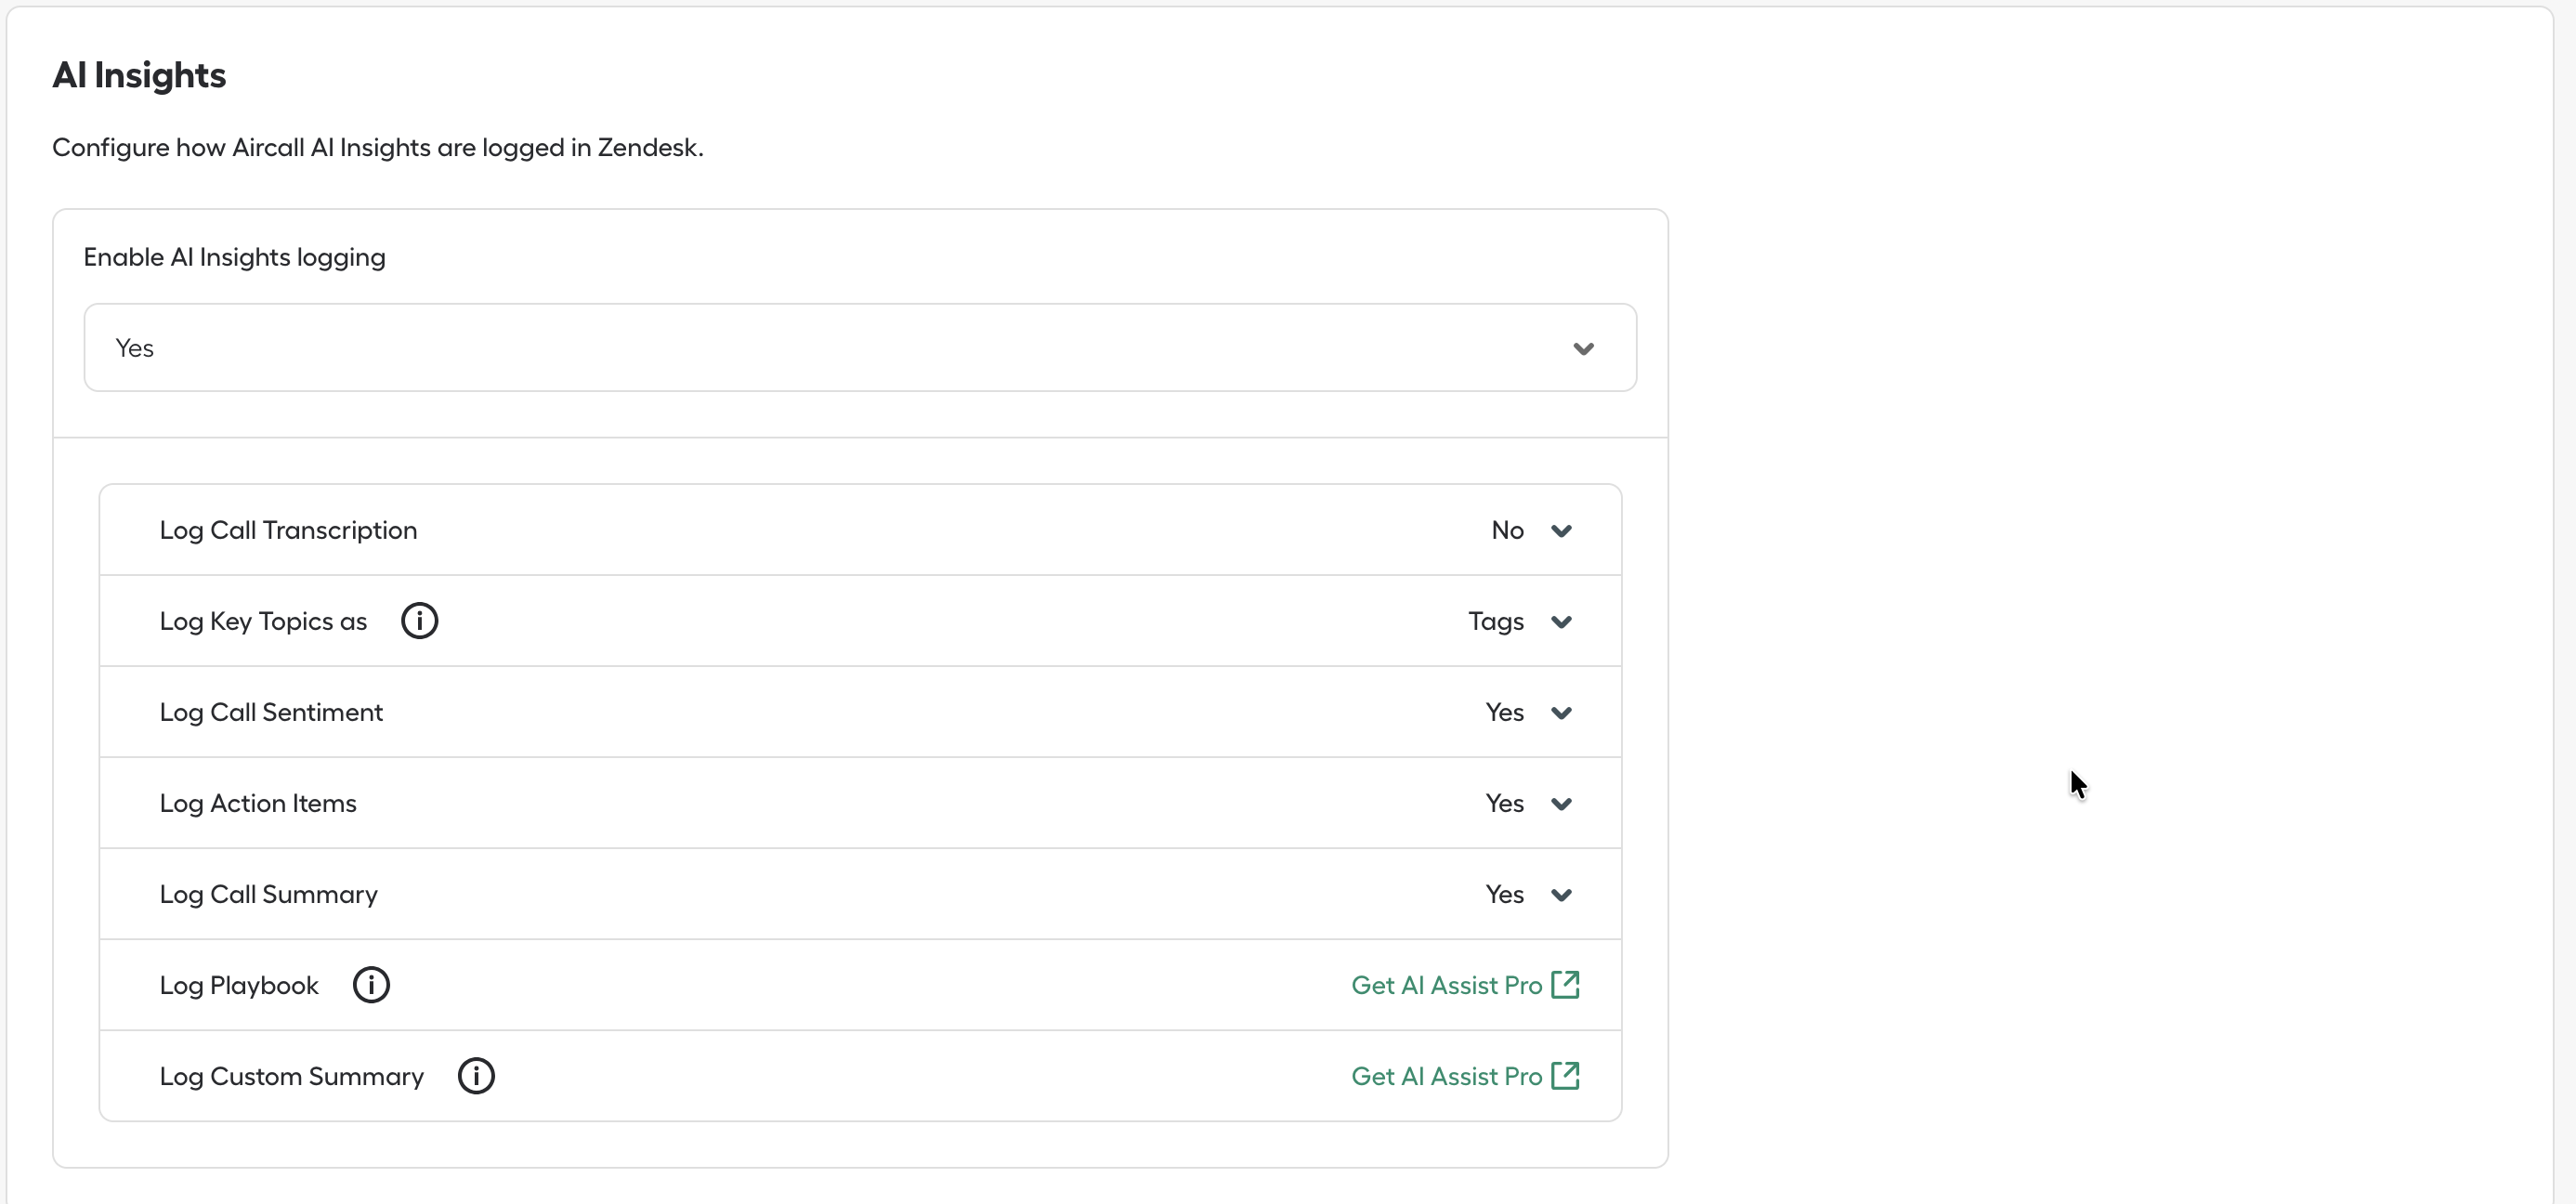The image size is (2576, 1204).
Task: Show info icon next to Log Custom Summary
Action: tap(476, 1076)
